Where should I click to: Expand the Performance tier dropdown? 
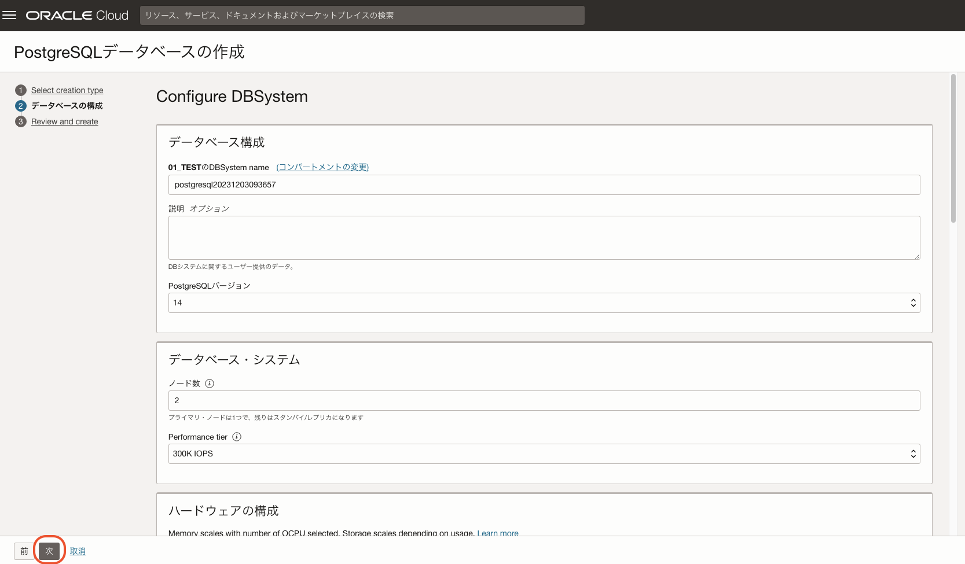[x=544, y=454]
